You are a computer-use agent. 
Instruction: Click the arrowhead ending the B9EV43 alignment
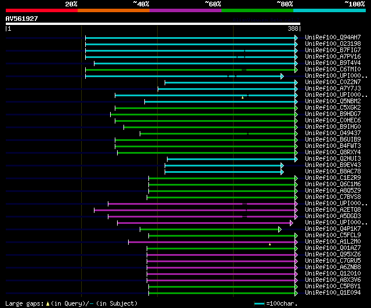point(282,165)
